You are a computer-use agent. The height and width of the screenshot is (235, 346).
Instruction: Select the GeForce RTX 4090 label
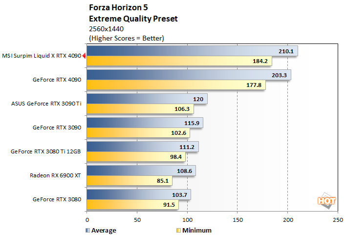[x=57, y=80]
